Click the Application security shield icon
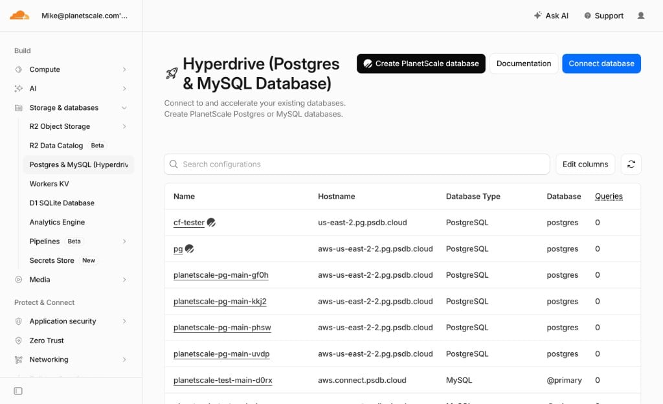 click(x=18, y=321)
